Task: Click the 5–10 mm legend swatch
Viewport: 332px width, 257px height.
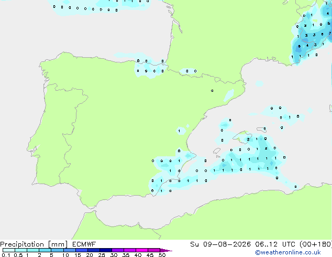Action: click(x=57, y=250)
